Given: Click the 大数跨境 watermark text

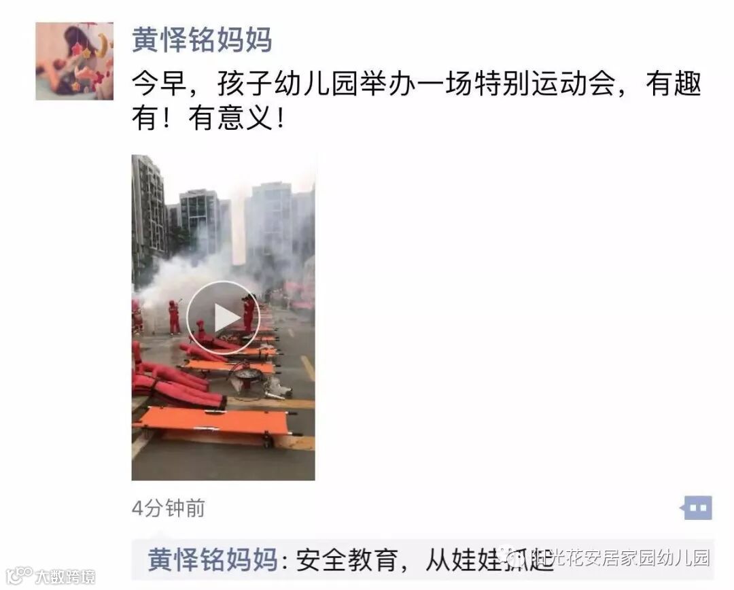Looking at the screenshot, I should (x=65, y=576).
